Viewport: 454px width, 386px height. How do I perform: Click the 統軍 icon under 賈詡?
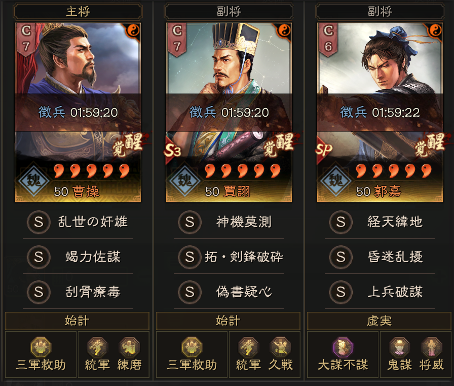point(248,347)
